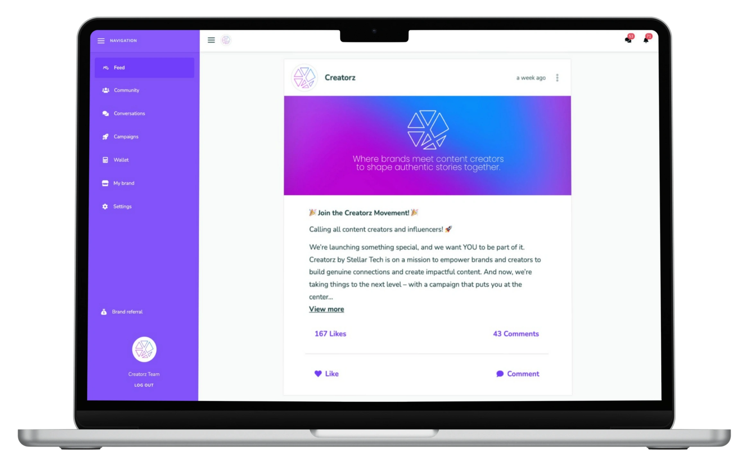Select the Campaigns icon

(x=105, y=136)
